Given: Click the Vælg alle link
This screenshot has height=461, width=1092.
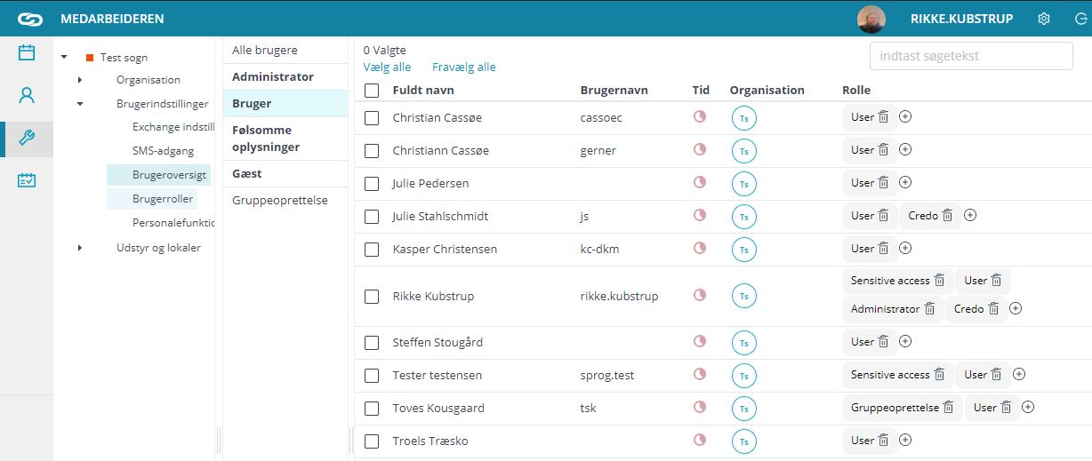Looking at the screenshot, I should (387, 67).
